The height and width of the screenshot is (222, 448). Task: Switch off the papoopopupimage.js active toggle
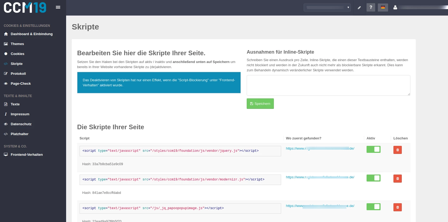coord(373,207)
